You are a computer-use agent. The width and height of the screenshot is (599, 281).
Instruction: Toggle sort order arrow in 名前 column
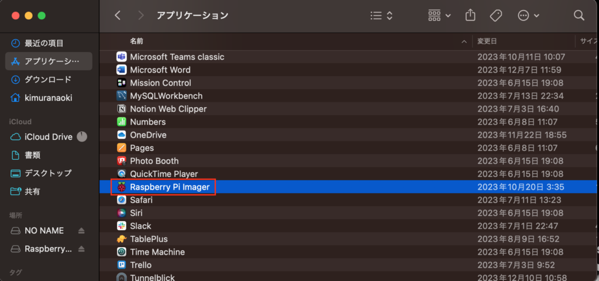coord(464,42)
